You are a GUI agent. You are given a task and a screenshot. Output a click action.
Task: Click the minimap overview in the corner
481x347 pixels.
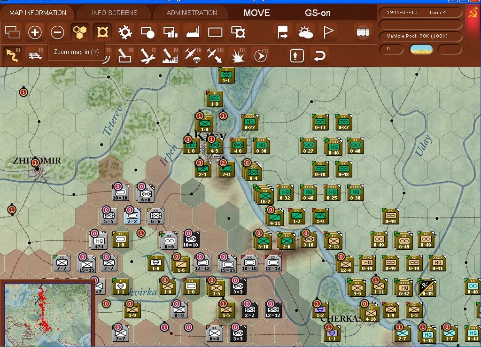point(47,314)
